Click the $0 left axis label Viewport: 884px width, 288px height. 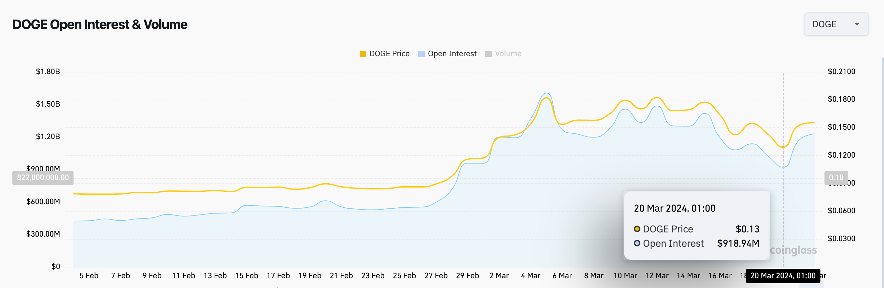pyautogui.click(x=56, y=267)
